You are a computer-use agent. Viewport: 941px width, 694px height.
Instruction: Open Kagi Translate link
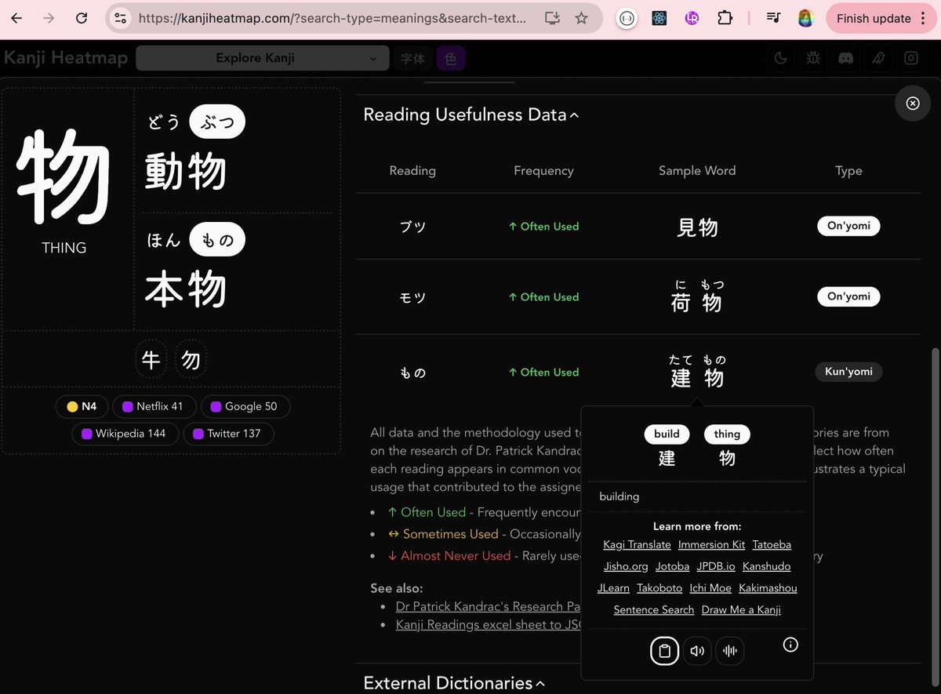point(637,544)
